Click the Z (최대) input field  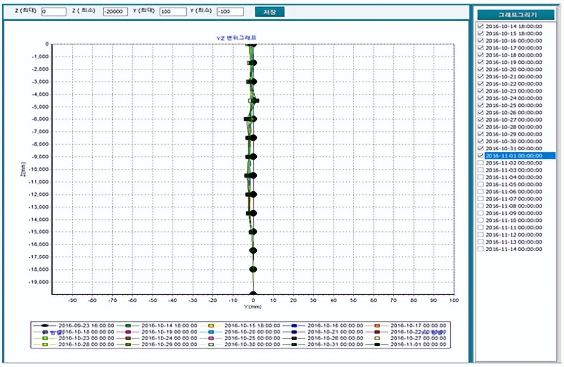[54, 12]
